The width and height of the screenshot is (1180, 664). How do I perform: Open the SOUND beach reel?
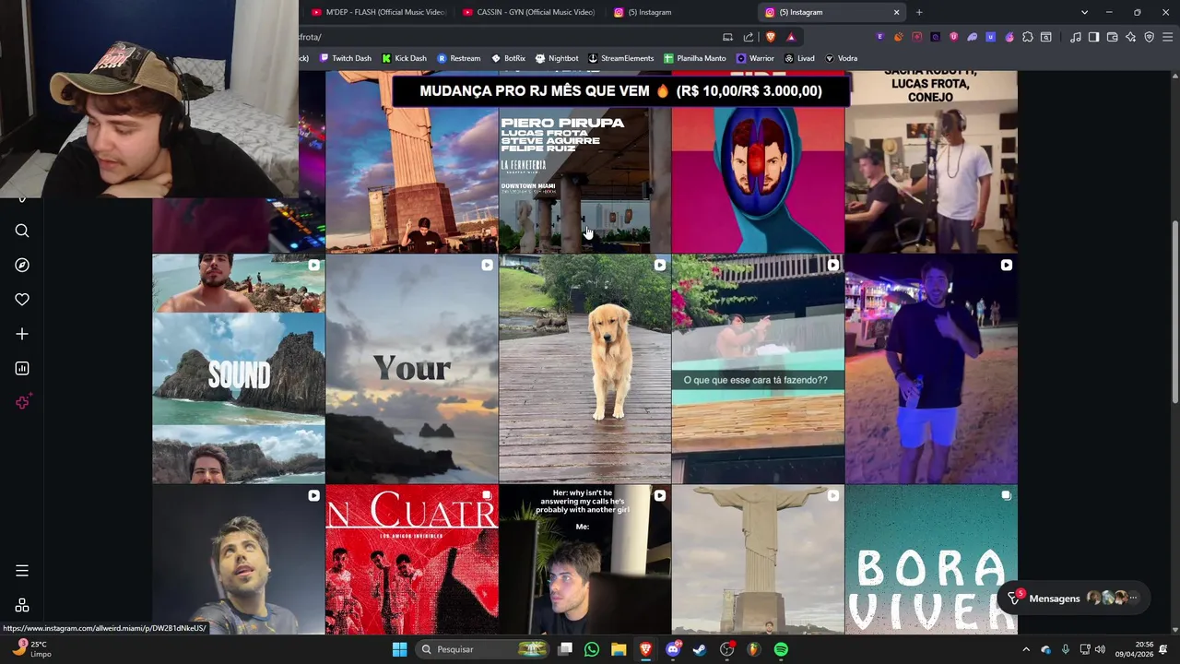239,369
